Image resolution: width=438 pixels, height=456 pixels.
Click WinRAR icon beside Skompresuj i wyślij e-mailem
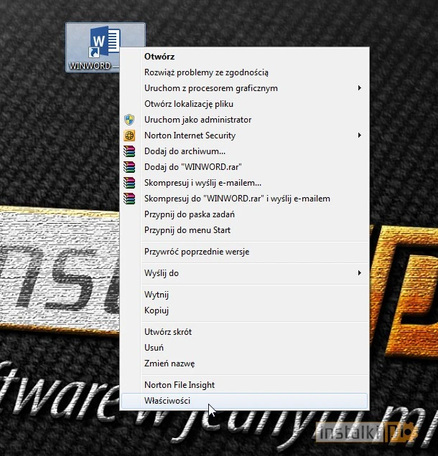tap(129, 183)
